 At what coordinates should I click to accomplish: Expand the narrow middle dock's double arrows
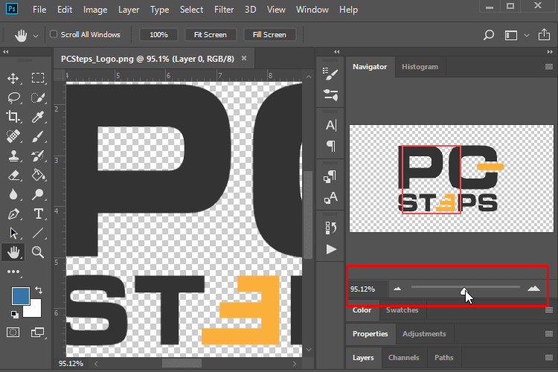click(336, 51)
